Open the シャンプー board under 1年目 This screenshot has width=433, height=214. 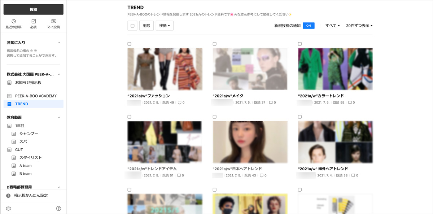click(29, 134)
